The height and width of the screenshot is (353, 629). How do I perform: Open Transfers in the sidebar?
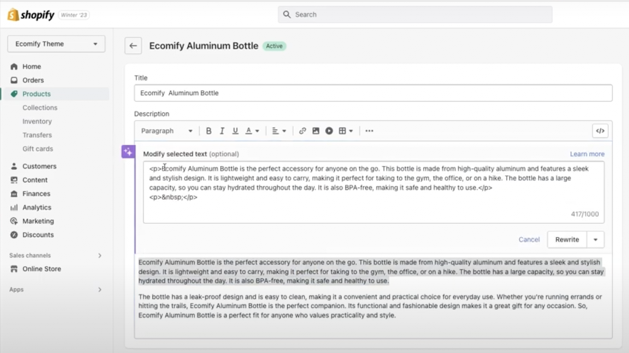[37, 135]
